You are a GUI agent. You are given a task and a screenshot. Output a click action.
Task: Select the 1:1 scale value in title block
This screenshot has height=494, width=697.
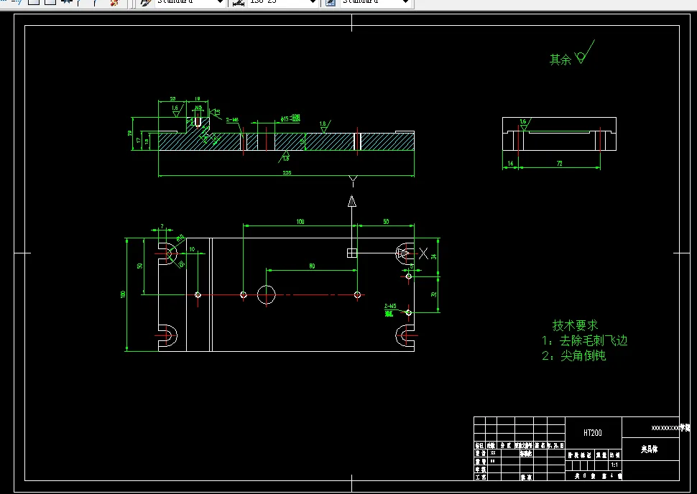coord(614,465)
